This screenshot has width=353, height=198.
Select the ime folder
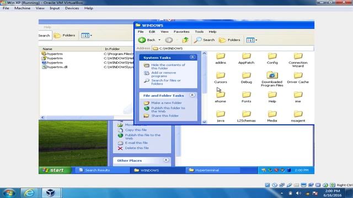(x=298, y=97)
